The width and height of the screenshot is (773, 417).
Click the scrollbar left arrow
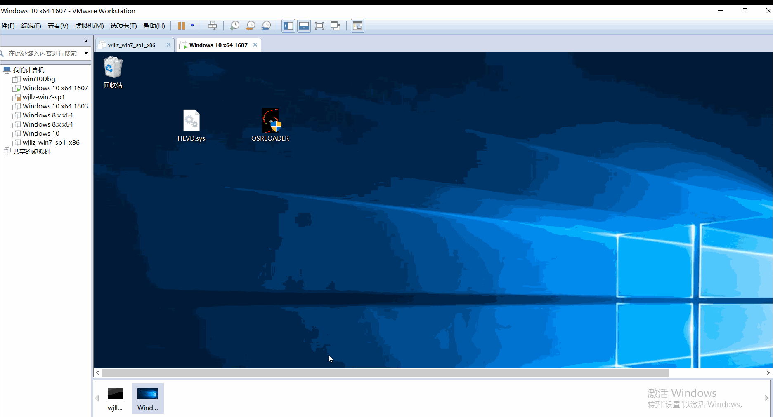[98, 372]
